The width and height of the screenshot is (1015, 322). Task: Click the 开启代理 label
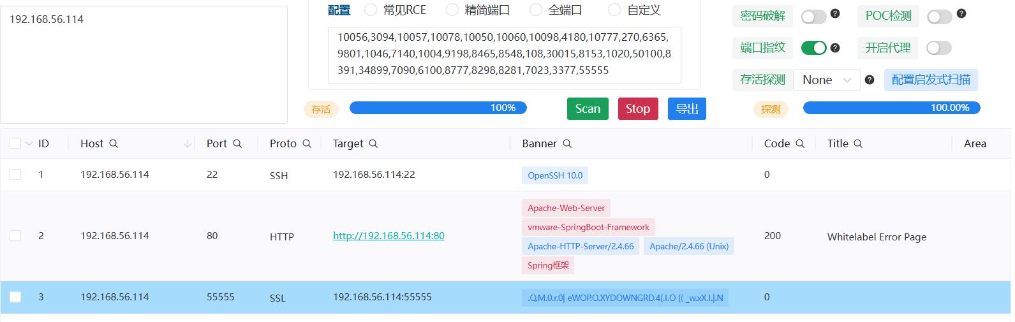tap(887, 48)
